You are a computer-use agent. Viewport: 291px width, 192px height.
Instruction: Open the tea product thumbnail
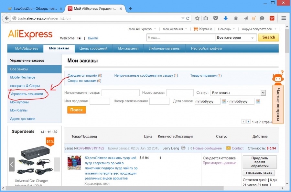(x=74, y=163)
